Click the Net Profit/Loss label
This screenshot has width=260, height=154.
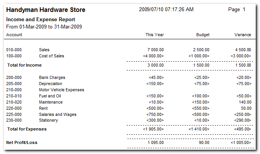click(x=22, y=143)
